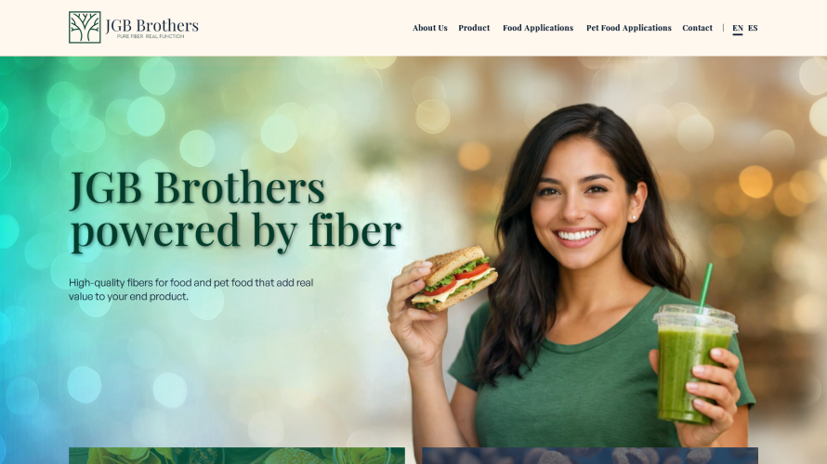
Task: Open the green food card at bottom left
Action: click(237, 456)
